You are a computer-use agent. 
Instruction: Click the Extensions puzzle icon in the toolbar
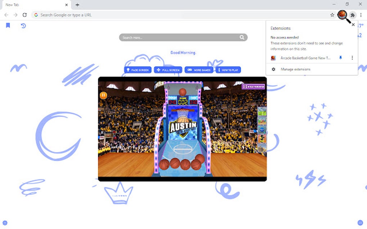pyautogui.click(x=352, y=15)
